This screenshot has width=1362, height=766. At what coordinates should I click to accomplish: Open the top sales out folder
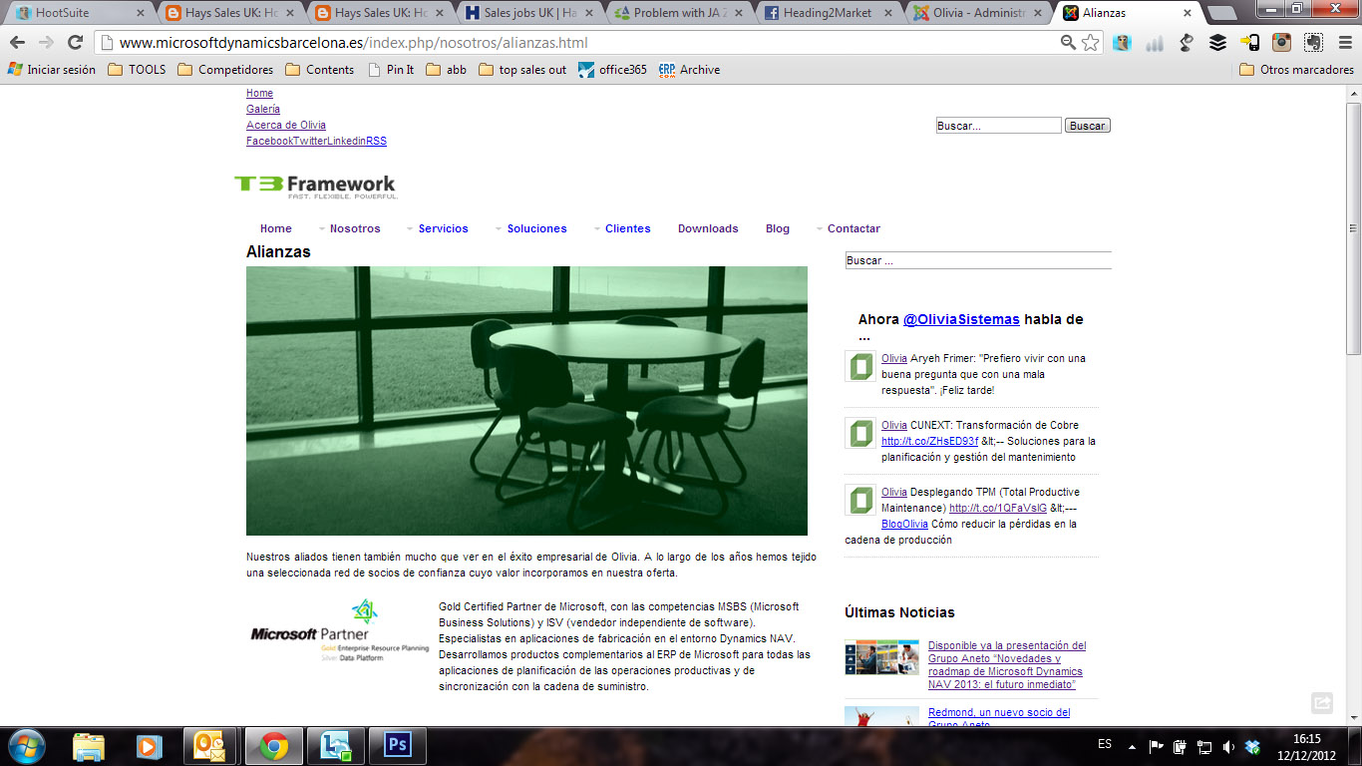[x=521, y=70]
